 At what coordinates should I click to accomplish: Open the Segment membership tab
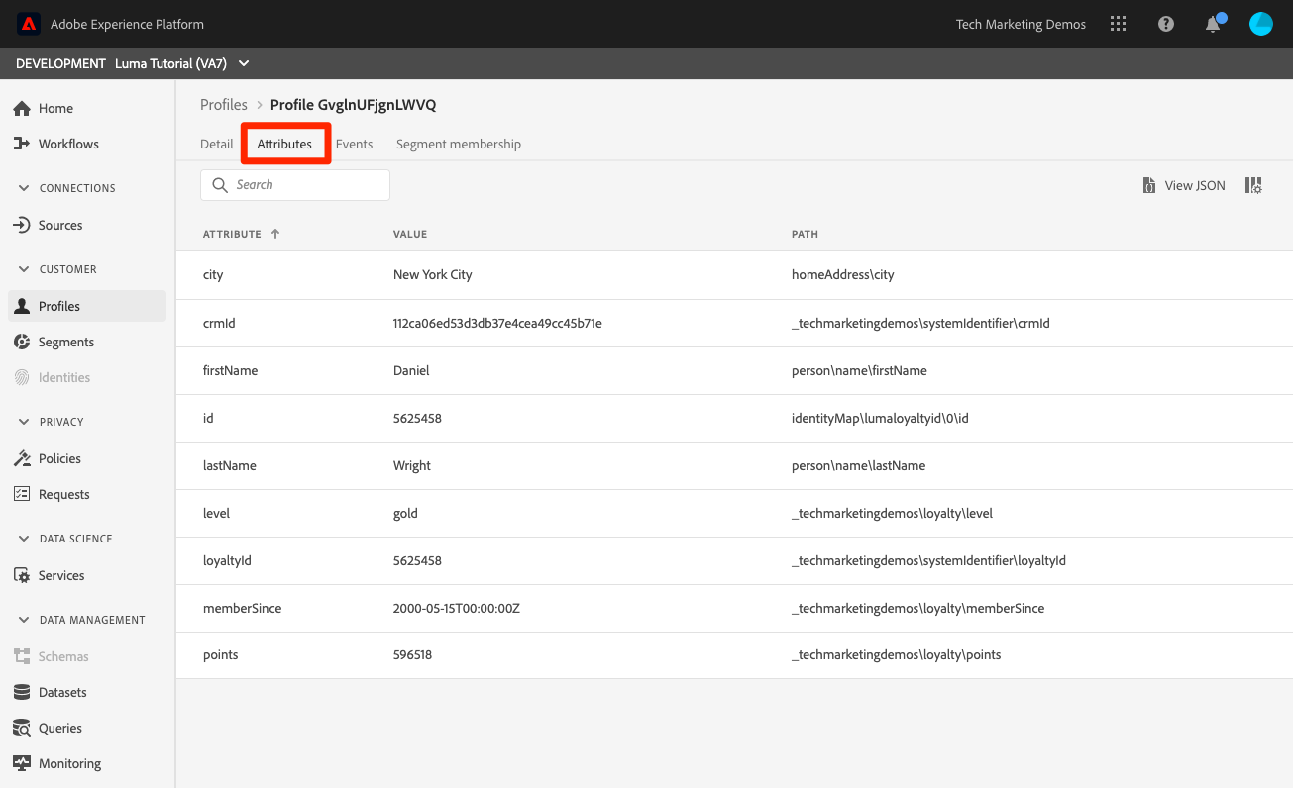(459, 144)
